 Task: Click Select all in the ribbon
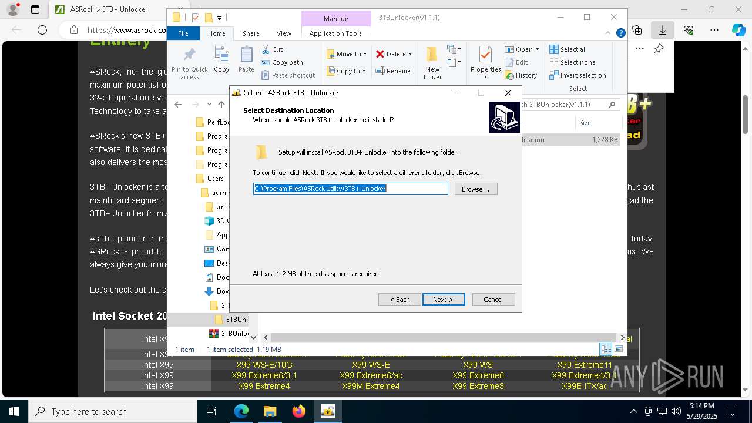coord(568,49)
